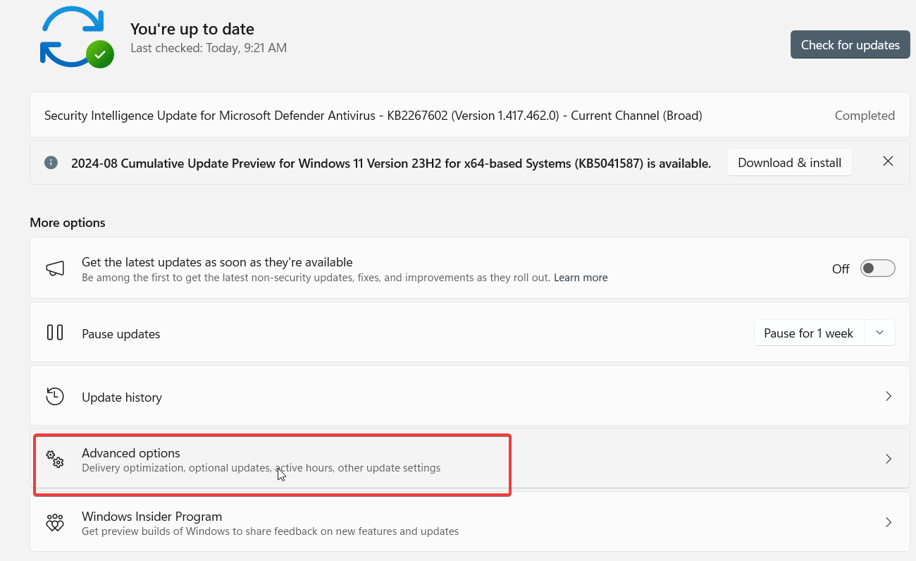Viewport: 916px width, 561px height.
Task: Click the Windows Insider Program hearts icon
Action: pyautogui.click(x=55, y=522)
